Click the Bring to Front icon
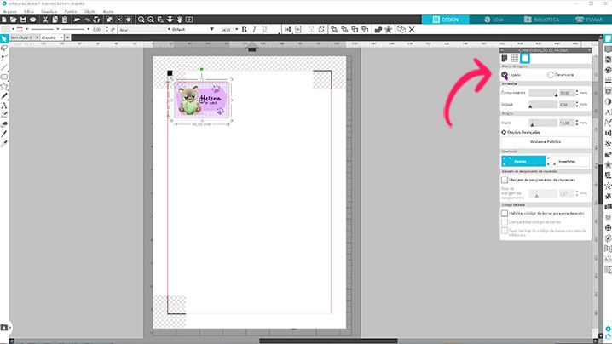This screenshot has height=344, width=612. 334,29
